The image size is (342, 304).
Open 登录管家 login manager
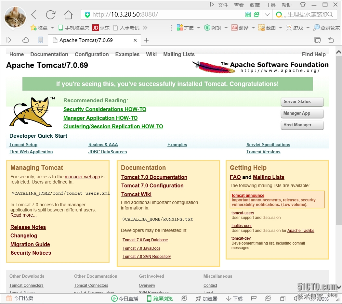(x=326, y=28)
